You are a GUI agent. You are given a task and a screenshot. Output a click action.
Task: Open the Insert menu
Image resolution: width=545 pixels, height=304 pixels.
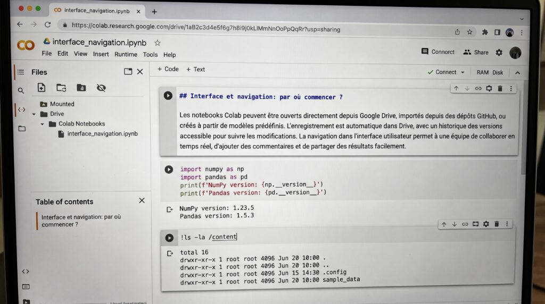(x=101, y=54)
